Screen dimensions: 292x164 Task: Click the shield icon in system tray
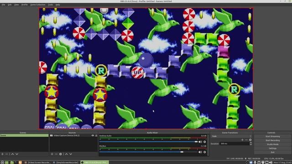[x=263, y=163]
